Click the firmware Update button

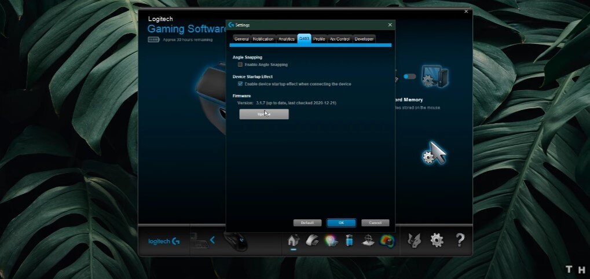[264, 114]
